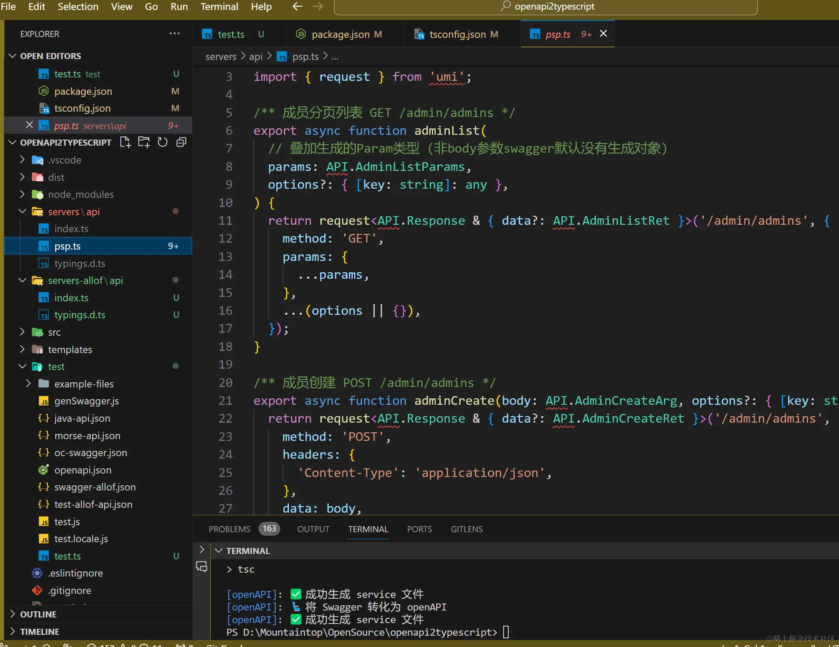Screen dimensions: 839x647
Task: Close the psp.ts editor tab
Action: pos(603,33)
